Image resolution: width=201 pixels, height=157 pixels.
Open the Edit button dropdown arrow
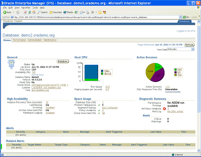tap(96, 12)
